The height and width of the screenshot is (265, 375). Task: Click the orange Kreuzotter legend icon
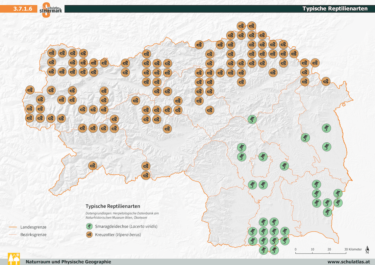(x=89, y=235)
